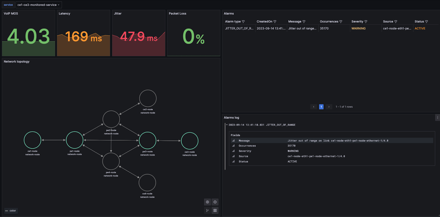The image size is (440, 217).
Task: Sort by Status column header
Action: (x=419, y=21)
